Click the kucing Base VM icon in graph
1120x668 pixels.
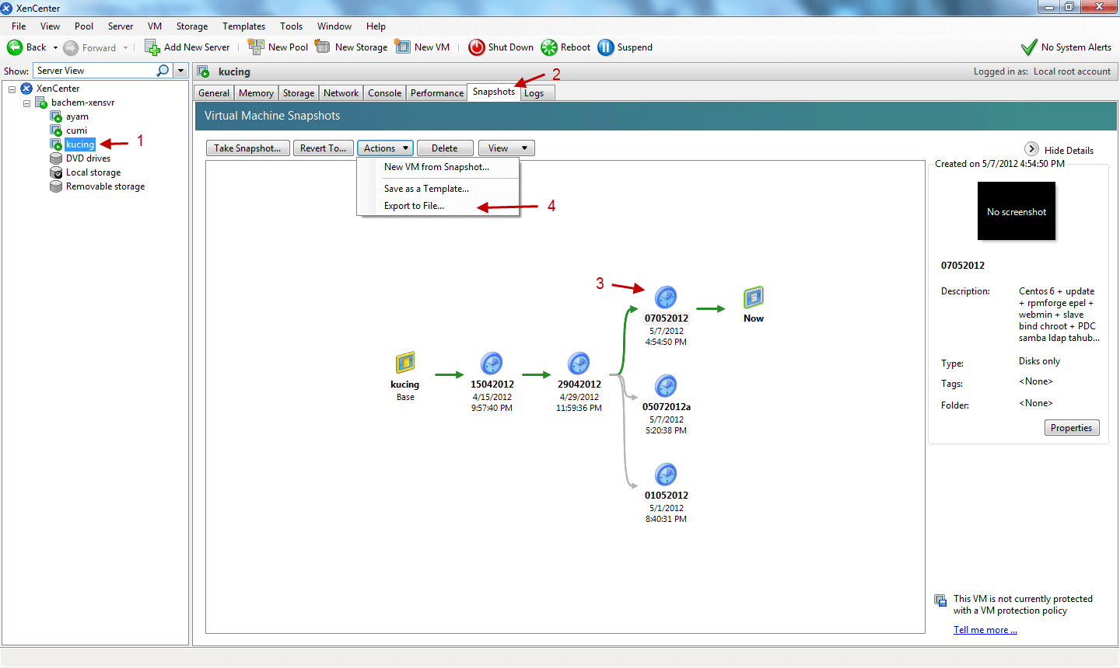(405, 363)
